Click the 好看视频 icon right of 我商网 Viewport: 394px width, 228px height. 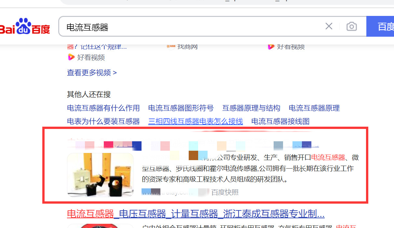[271, 47]
